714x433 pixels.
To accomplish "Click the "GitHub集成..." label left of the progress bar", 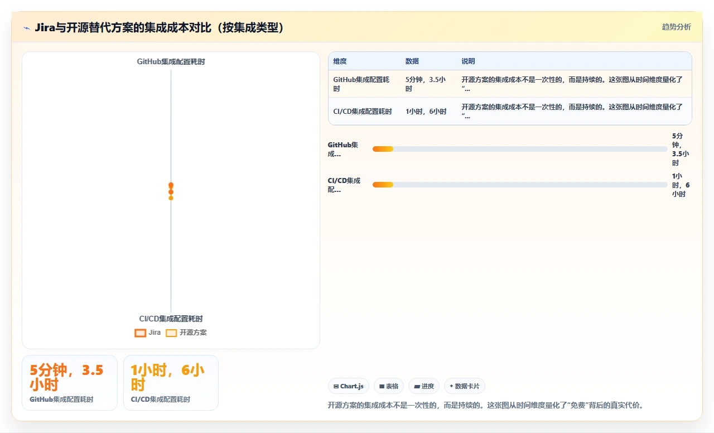I will (x=343, y=150).
